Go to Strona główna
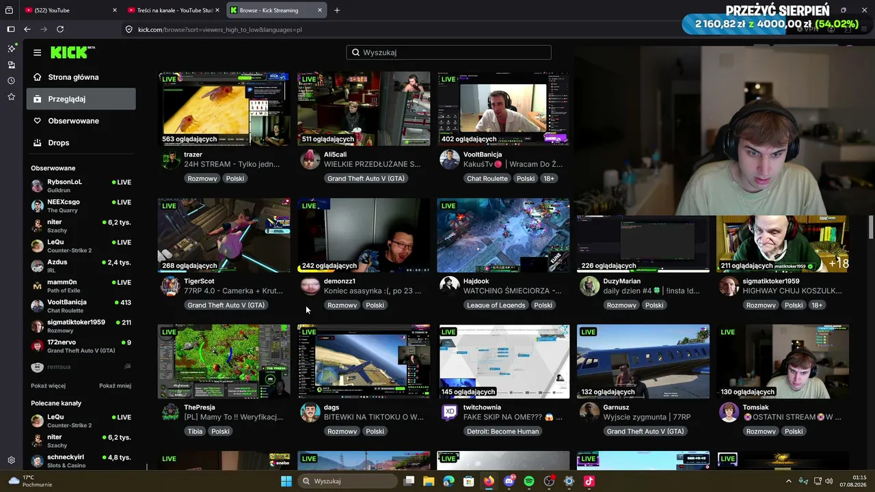 pos(81,77)
